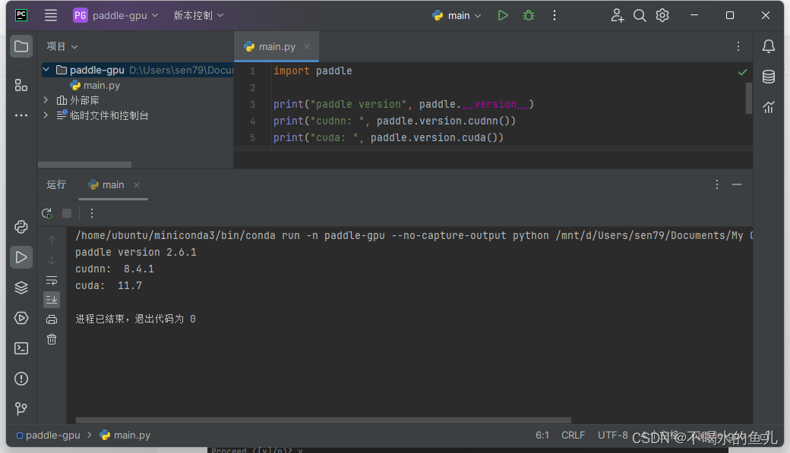This screenshot has width=790, height=453.
Task: Collapse the paddle-gpu project folder
Action: click(46, 69)
